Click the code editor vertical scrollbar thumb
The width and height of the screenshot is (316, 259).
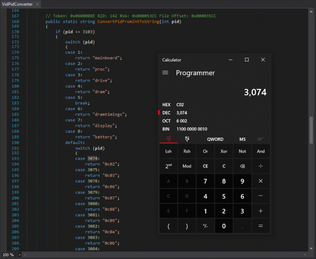311,130
